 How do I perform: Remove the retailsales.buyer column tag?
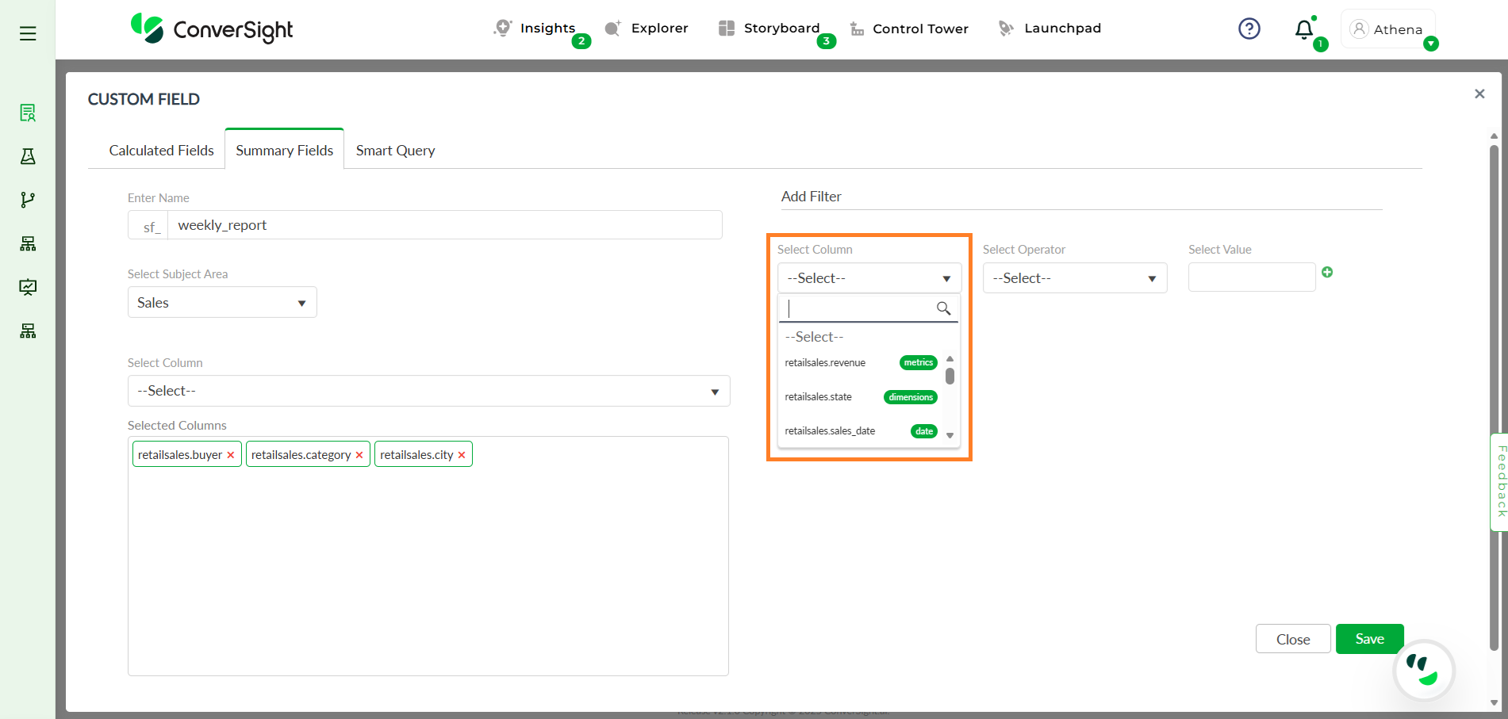pyautogui.click(x=231, y=455)
